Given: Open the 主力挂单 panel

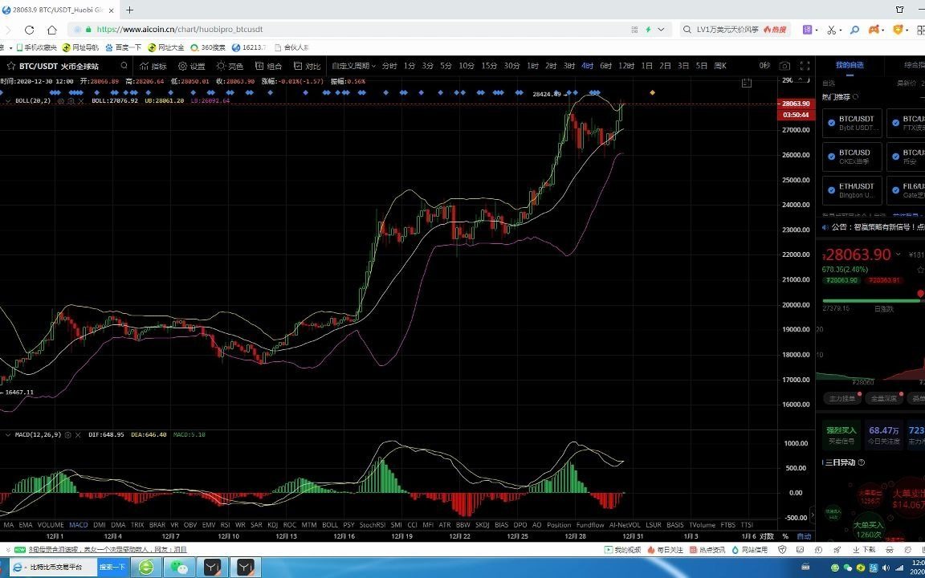Looking at the screenshot, I should [841, 398].
